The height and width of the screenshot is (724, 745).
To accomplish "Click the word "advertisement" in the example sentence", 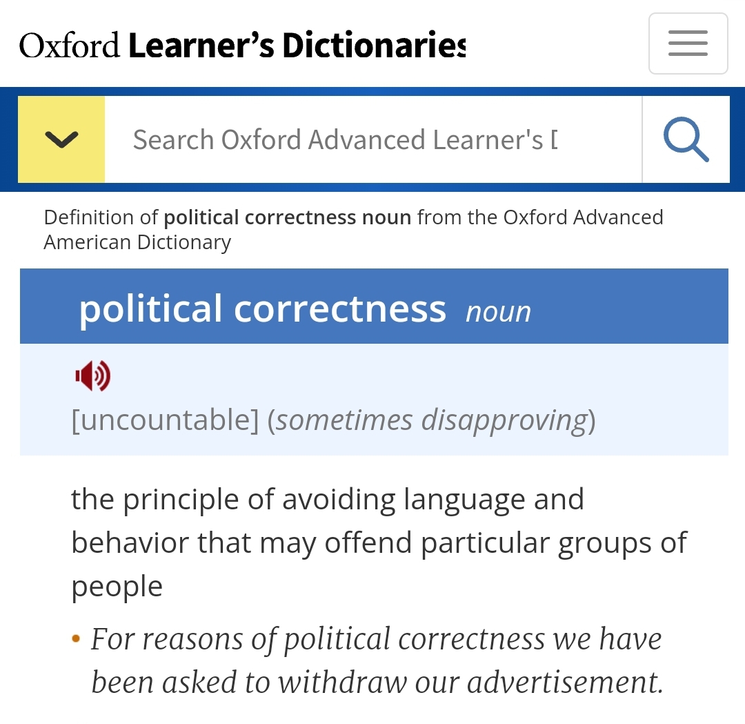I will coord(564,683).
